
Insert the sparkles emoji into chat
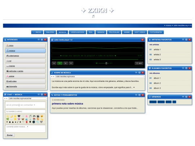pyautogui.click(x=8, y=116)
